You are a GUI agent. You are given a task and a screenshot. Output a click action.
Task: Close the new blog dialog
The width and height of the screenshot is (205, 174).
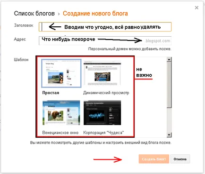pos(196,8)
